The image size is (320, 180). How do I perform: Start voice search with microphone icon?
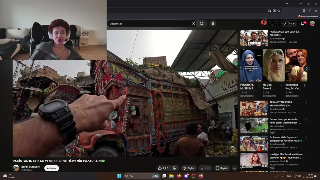213,23
